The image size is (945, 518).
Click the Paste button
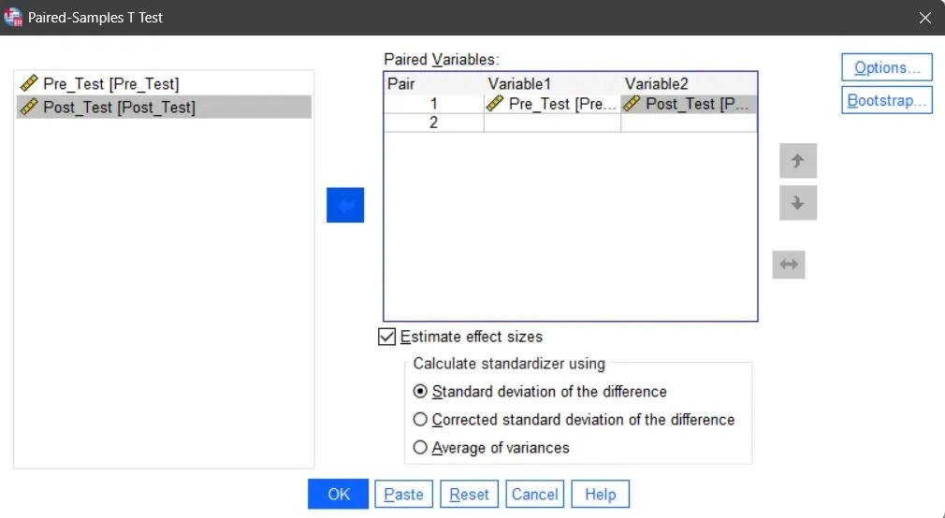pos(404,495)
